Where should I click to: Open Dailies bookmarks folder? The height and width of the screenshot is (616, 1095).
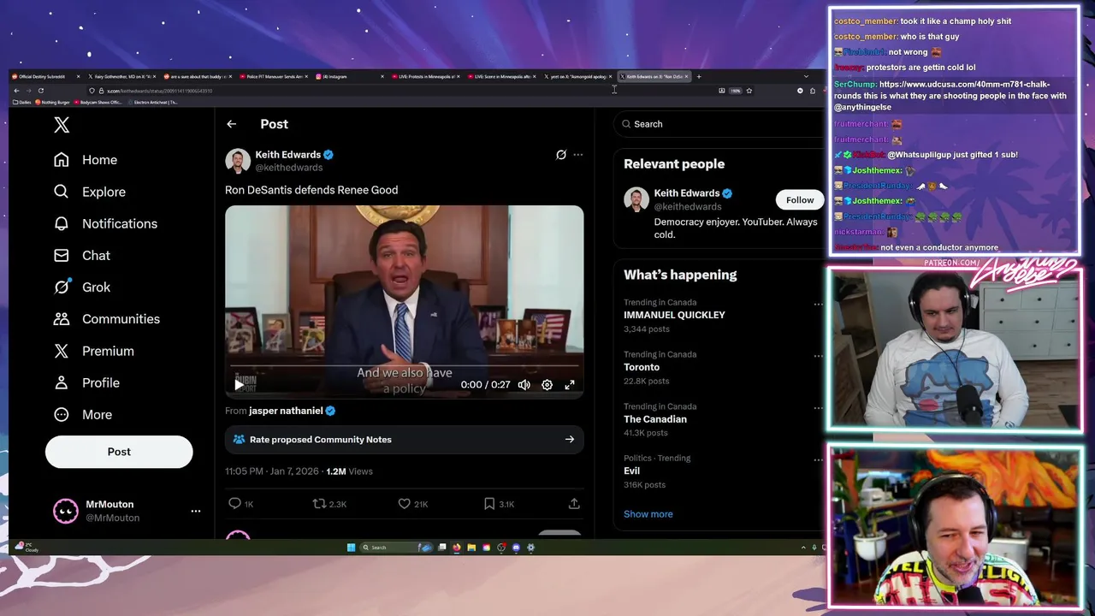pyautogui.click(x=21, y=103)
